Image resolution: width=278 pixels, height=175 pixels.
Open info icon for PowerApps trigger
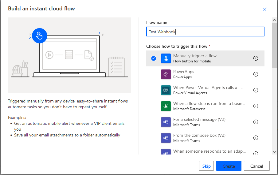pyautogui.click(x=256, y=74)
